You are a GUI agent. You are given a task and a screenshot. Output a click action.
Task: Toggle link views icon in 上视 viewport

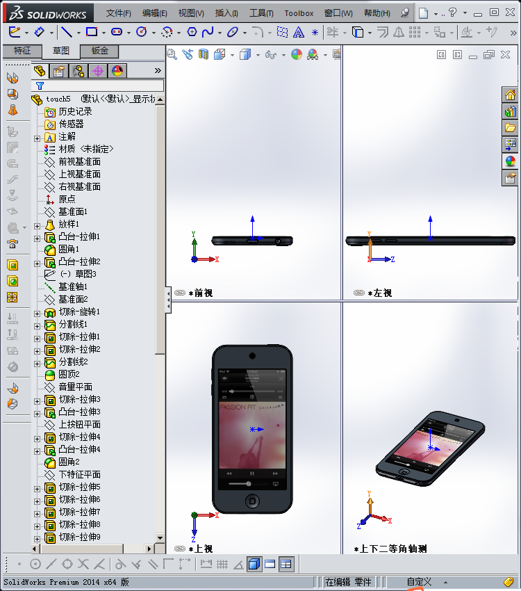click(x=180, y=549)
